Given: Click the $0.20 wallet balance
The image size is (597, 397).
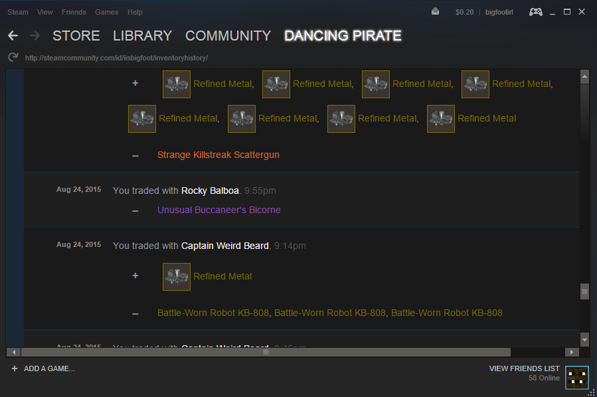Looking at the screenshot, I should point(464,12).
